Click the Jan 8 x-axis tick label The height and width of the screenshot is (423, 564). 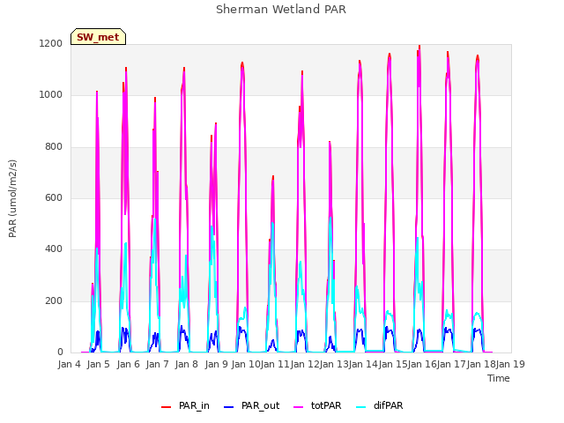point(187,364)
